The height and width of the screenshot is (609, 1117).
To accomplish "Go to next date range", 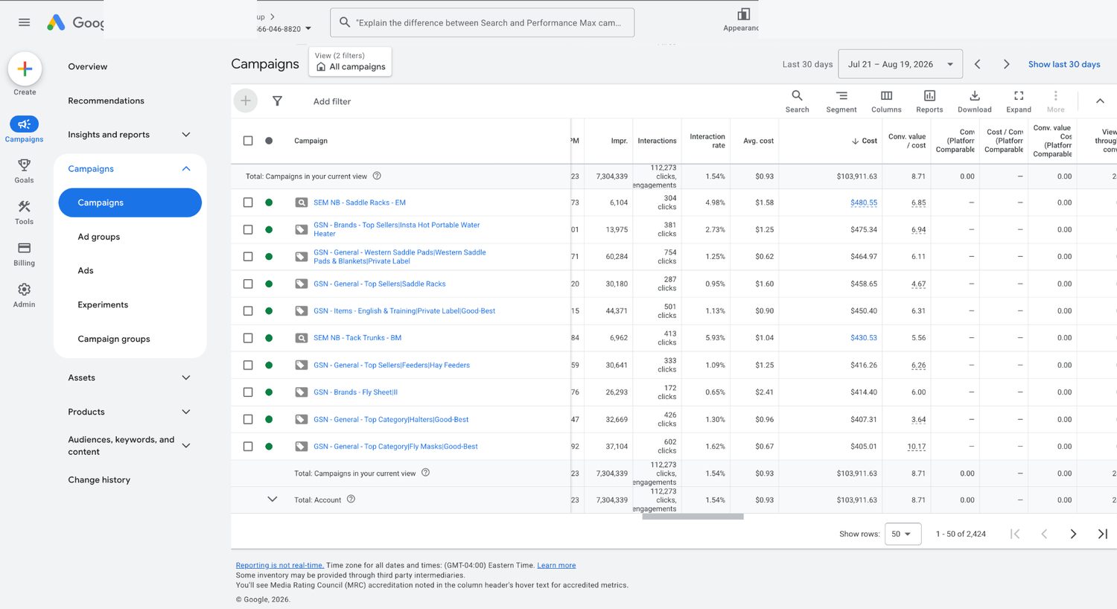I will tap(1006, 64).
